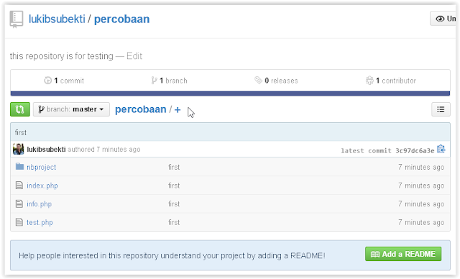This screenshot has width=460, height=279.
Task: Click the Add a README button
Action: [403, 254]
